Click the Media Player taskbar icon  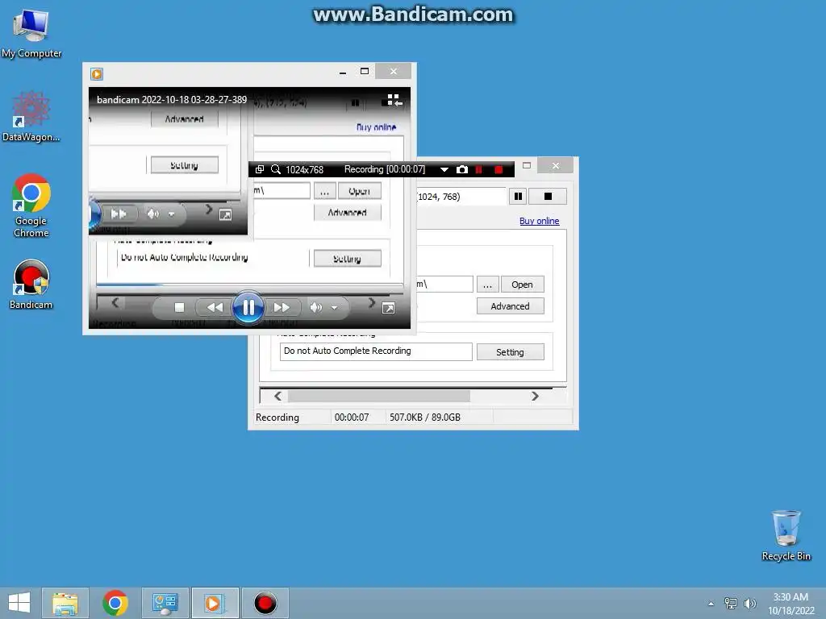(215, 603)
